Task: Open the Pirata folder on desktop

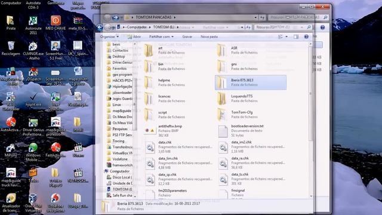Action: (x=11, y=23)
